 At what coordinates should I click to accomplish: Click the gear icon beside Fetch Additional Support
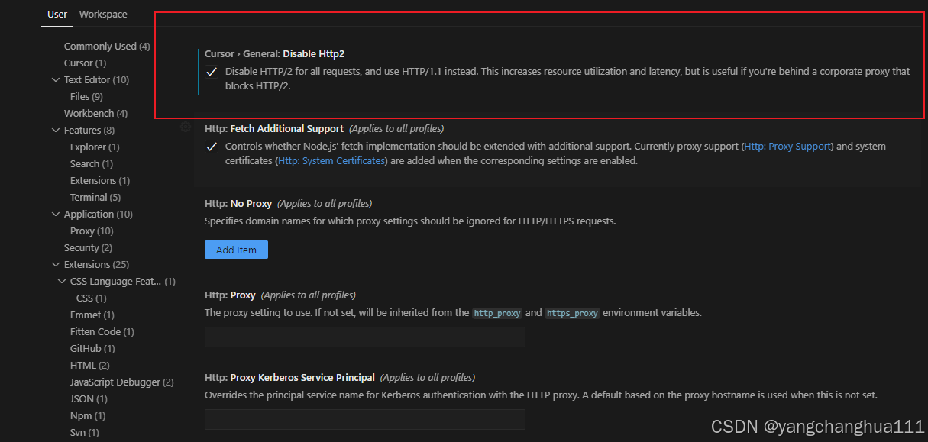click(186, 128)
